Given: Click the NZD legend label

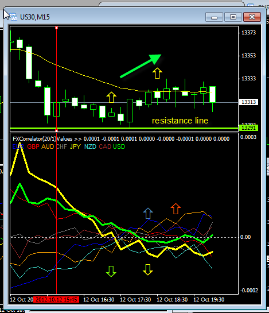Looking at the screenshot, I should [90, 146].
